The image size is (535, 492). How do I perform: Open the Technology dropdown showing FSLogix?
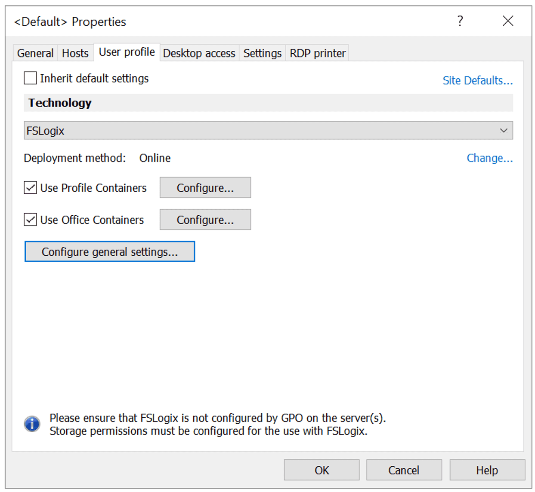pos(504,130)
